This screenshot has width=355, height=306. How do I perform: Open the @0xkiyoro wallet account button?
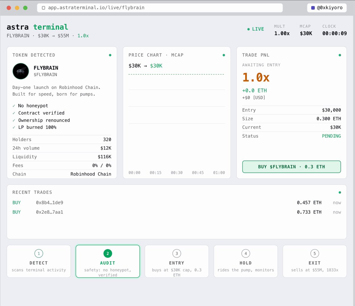pos(327,8)
